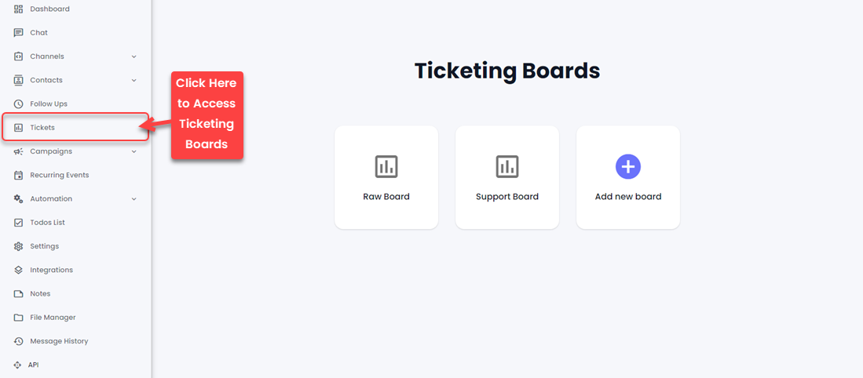Click the Dashboard grid icon
The width and height of the screenshot is (863, 378).
coord(18,9)
